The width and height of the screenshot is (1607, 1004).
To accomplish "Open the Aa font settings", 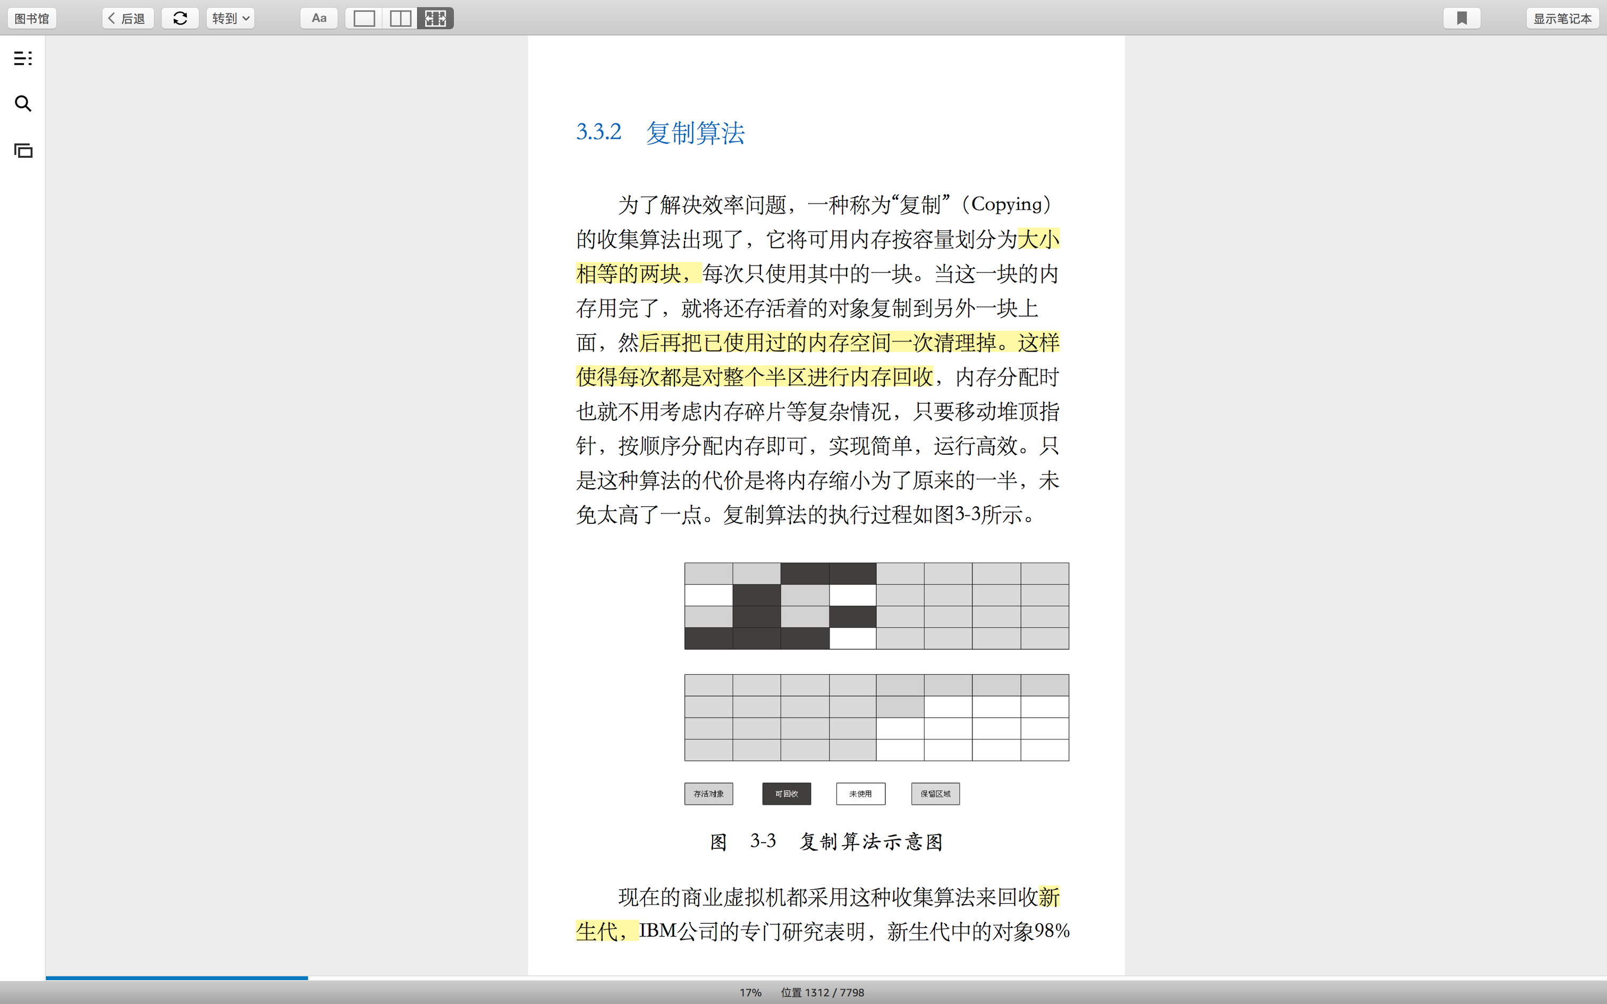I will 319,19.
